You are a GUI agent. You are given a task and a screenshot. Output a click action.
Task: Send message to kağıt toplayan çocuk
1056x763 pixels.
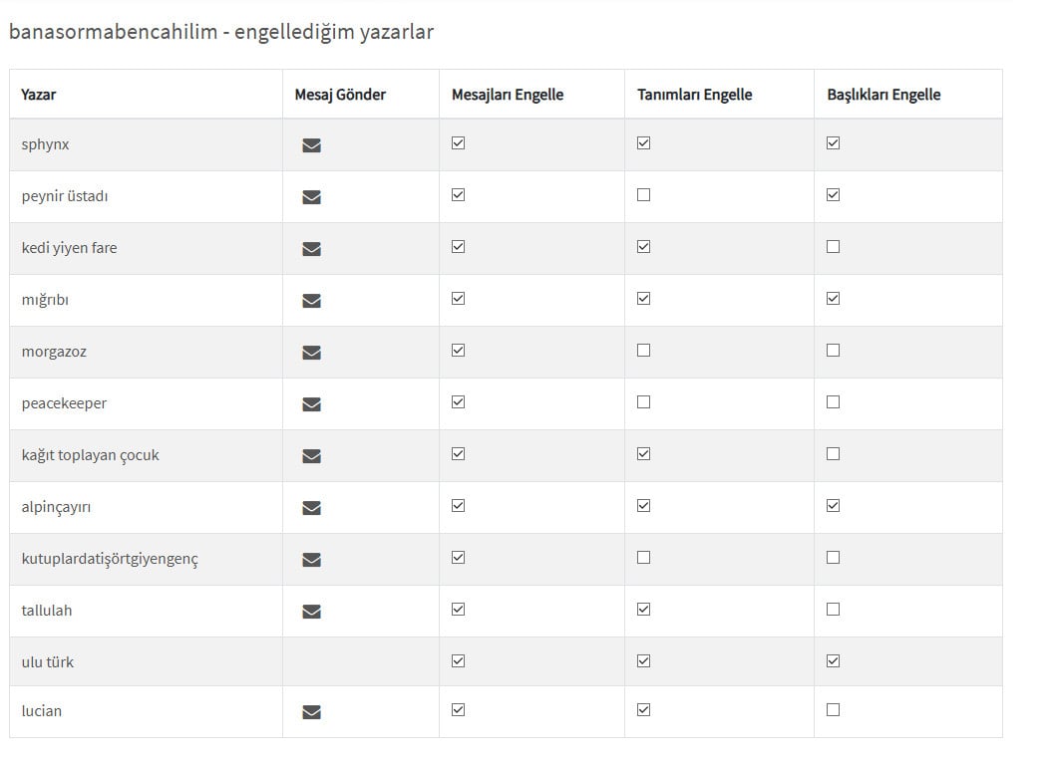[x=311, y=456]
